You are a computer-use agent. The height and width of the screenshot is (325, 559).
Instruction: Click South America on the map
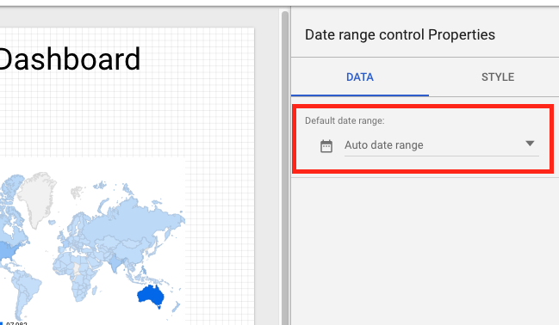26,290
